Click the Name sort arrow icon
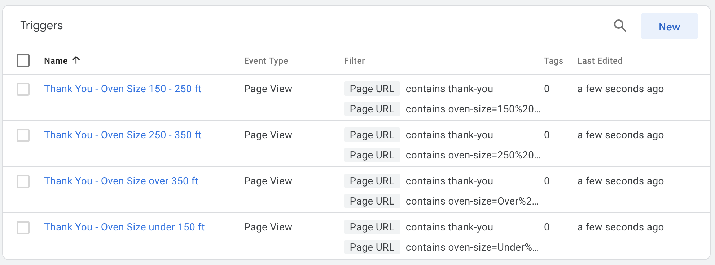Viewport: 715px width, 265px height. coord(76,60)
